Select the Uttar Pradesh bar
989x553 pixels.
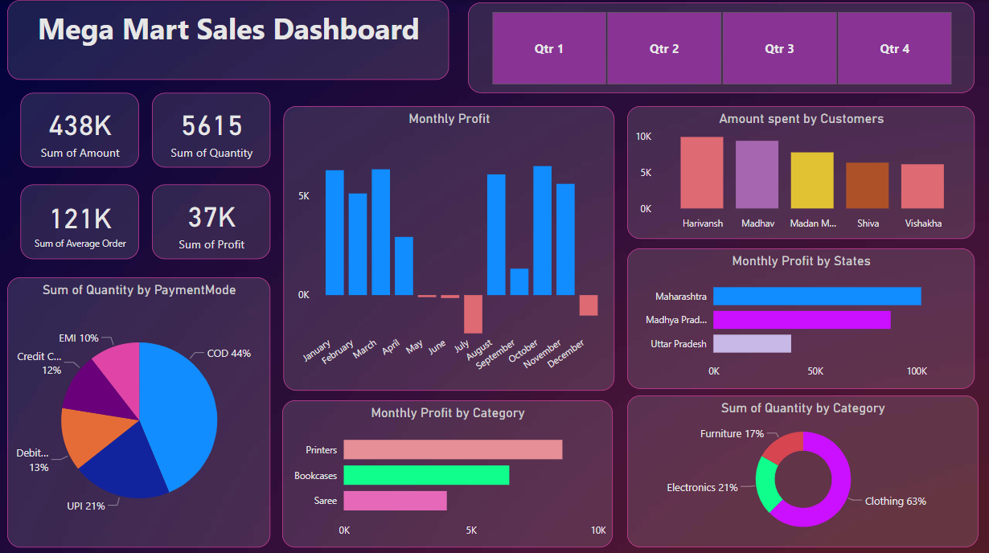752,343
